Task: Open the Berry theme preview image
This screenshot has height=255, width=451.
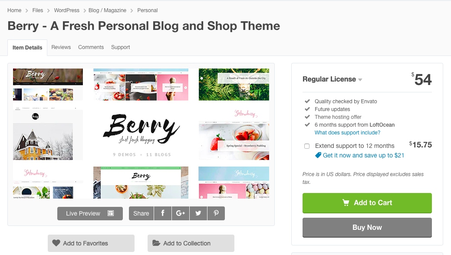Action: tap(141, 133)
